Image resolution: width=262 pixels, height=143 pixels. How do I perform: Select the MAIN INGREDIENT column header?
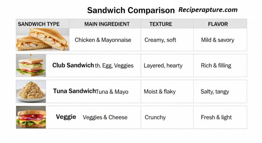click(x=107, y=24)
